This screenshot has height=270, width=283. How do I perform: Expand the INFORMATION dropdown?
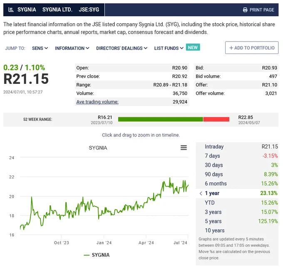coord(72,48)
